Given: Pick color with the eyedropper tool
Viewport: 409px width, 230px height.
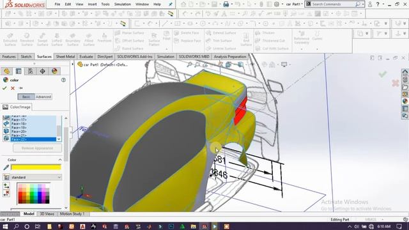Looking at the screenshot, I should coord(6,167).
